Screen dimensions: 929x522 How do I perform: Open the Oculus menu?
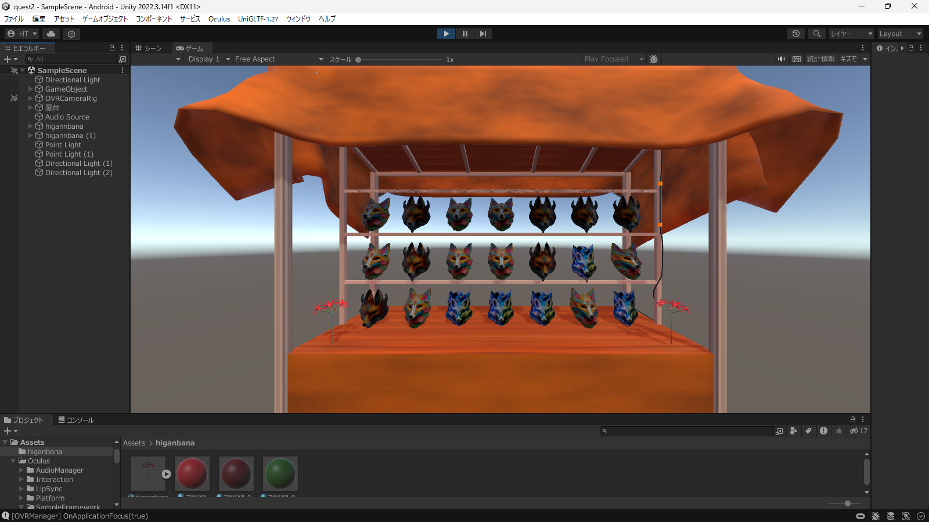219,19
